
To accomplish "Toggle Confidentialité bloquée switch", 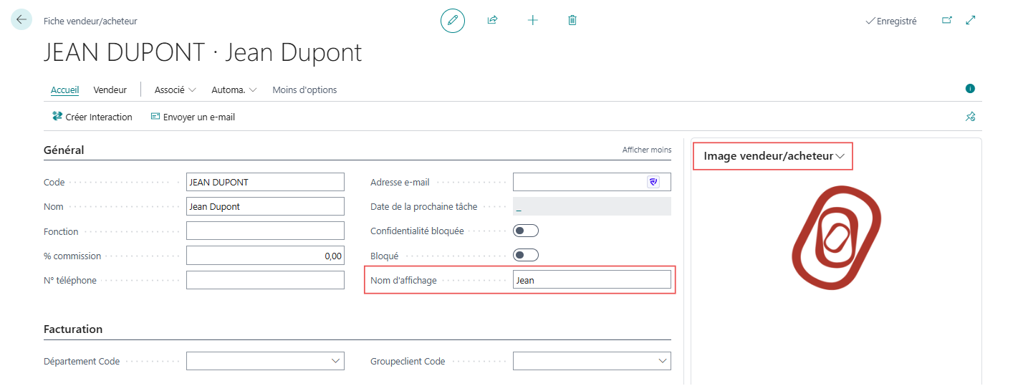I will point(526,231).
